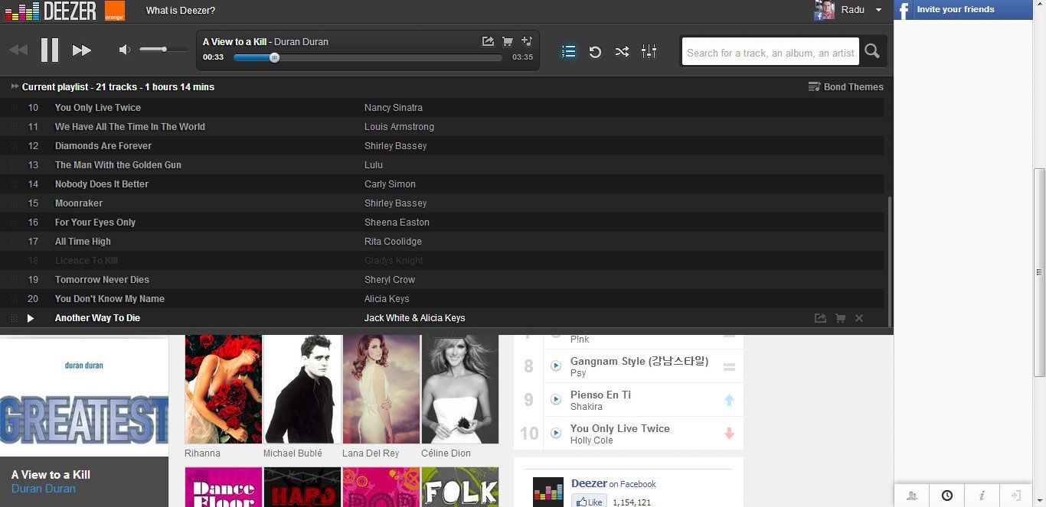Select Nobody Does It Better track

[x=102, y=184]
